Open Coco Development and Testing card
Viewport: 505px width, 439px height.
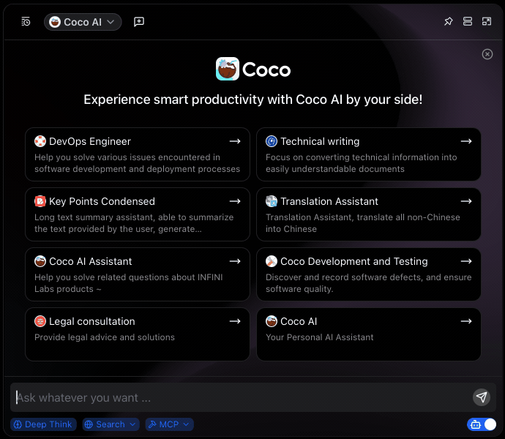(368, 274)
